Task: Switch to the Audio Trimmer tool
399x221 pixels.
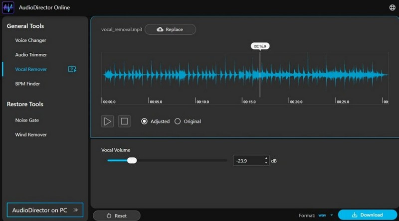Action: (x=31, y=55)
